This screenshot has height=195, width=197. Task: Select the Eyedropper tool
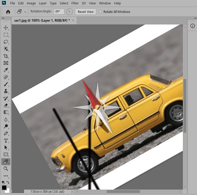[x=6, y=70]
